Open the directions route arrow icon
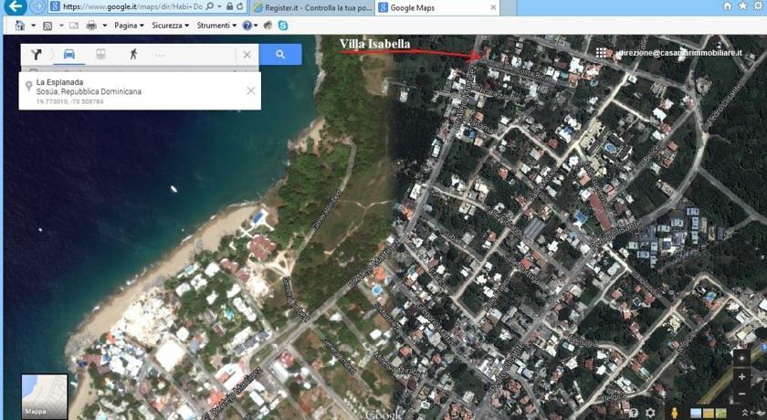Image resolution: width=767 pixels, height=420 pixels. 37,55
